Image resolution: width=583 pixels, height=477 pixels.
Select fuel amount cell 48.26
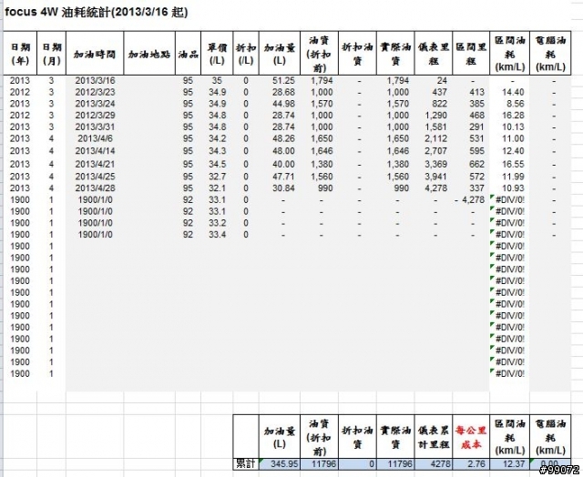[x=283, y=138]
